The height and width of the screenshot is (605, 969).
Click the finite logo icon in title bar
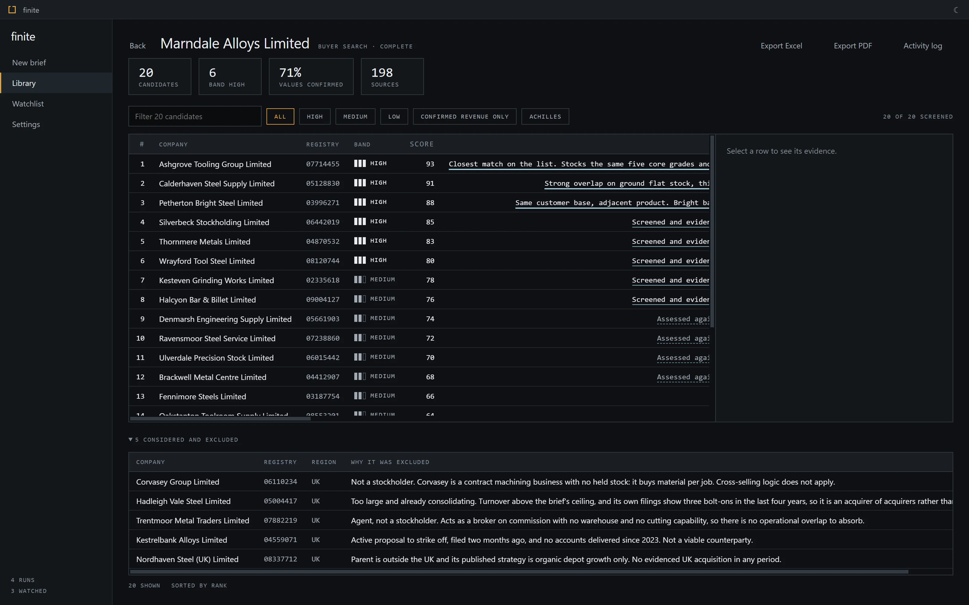point(12,10)
